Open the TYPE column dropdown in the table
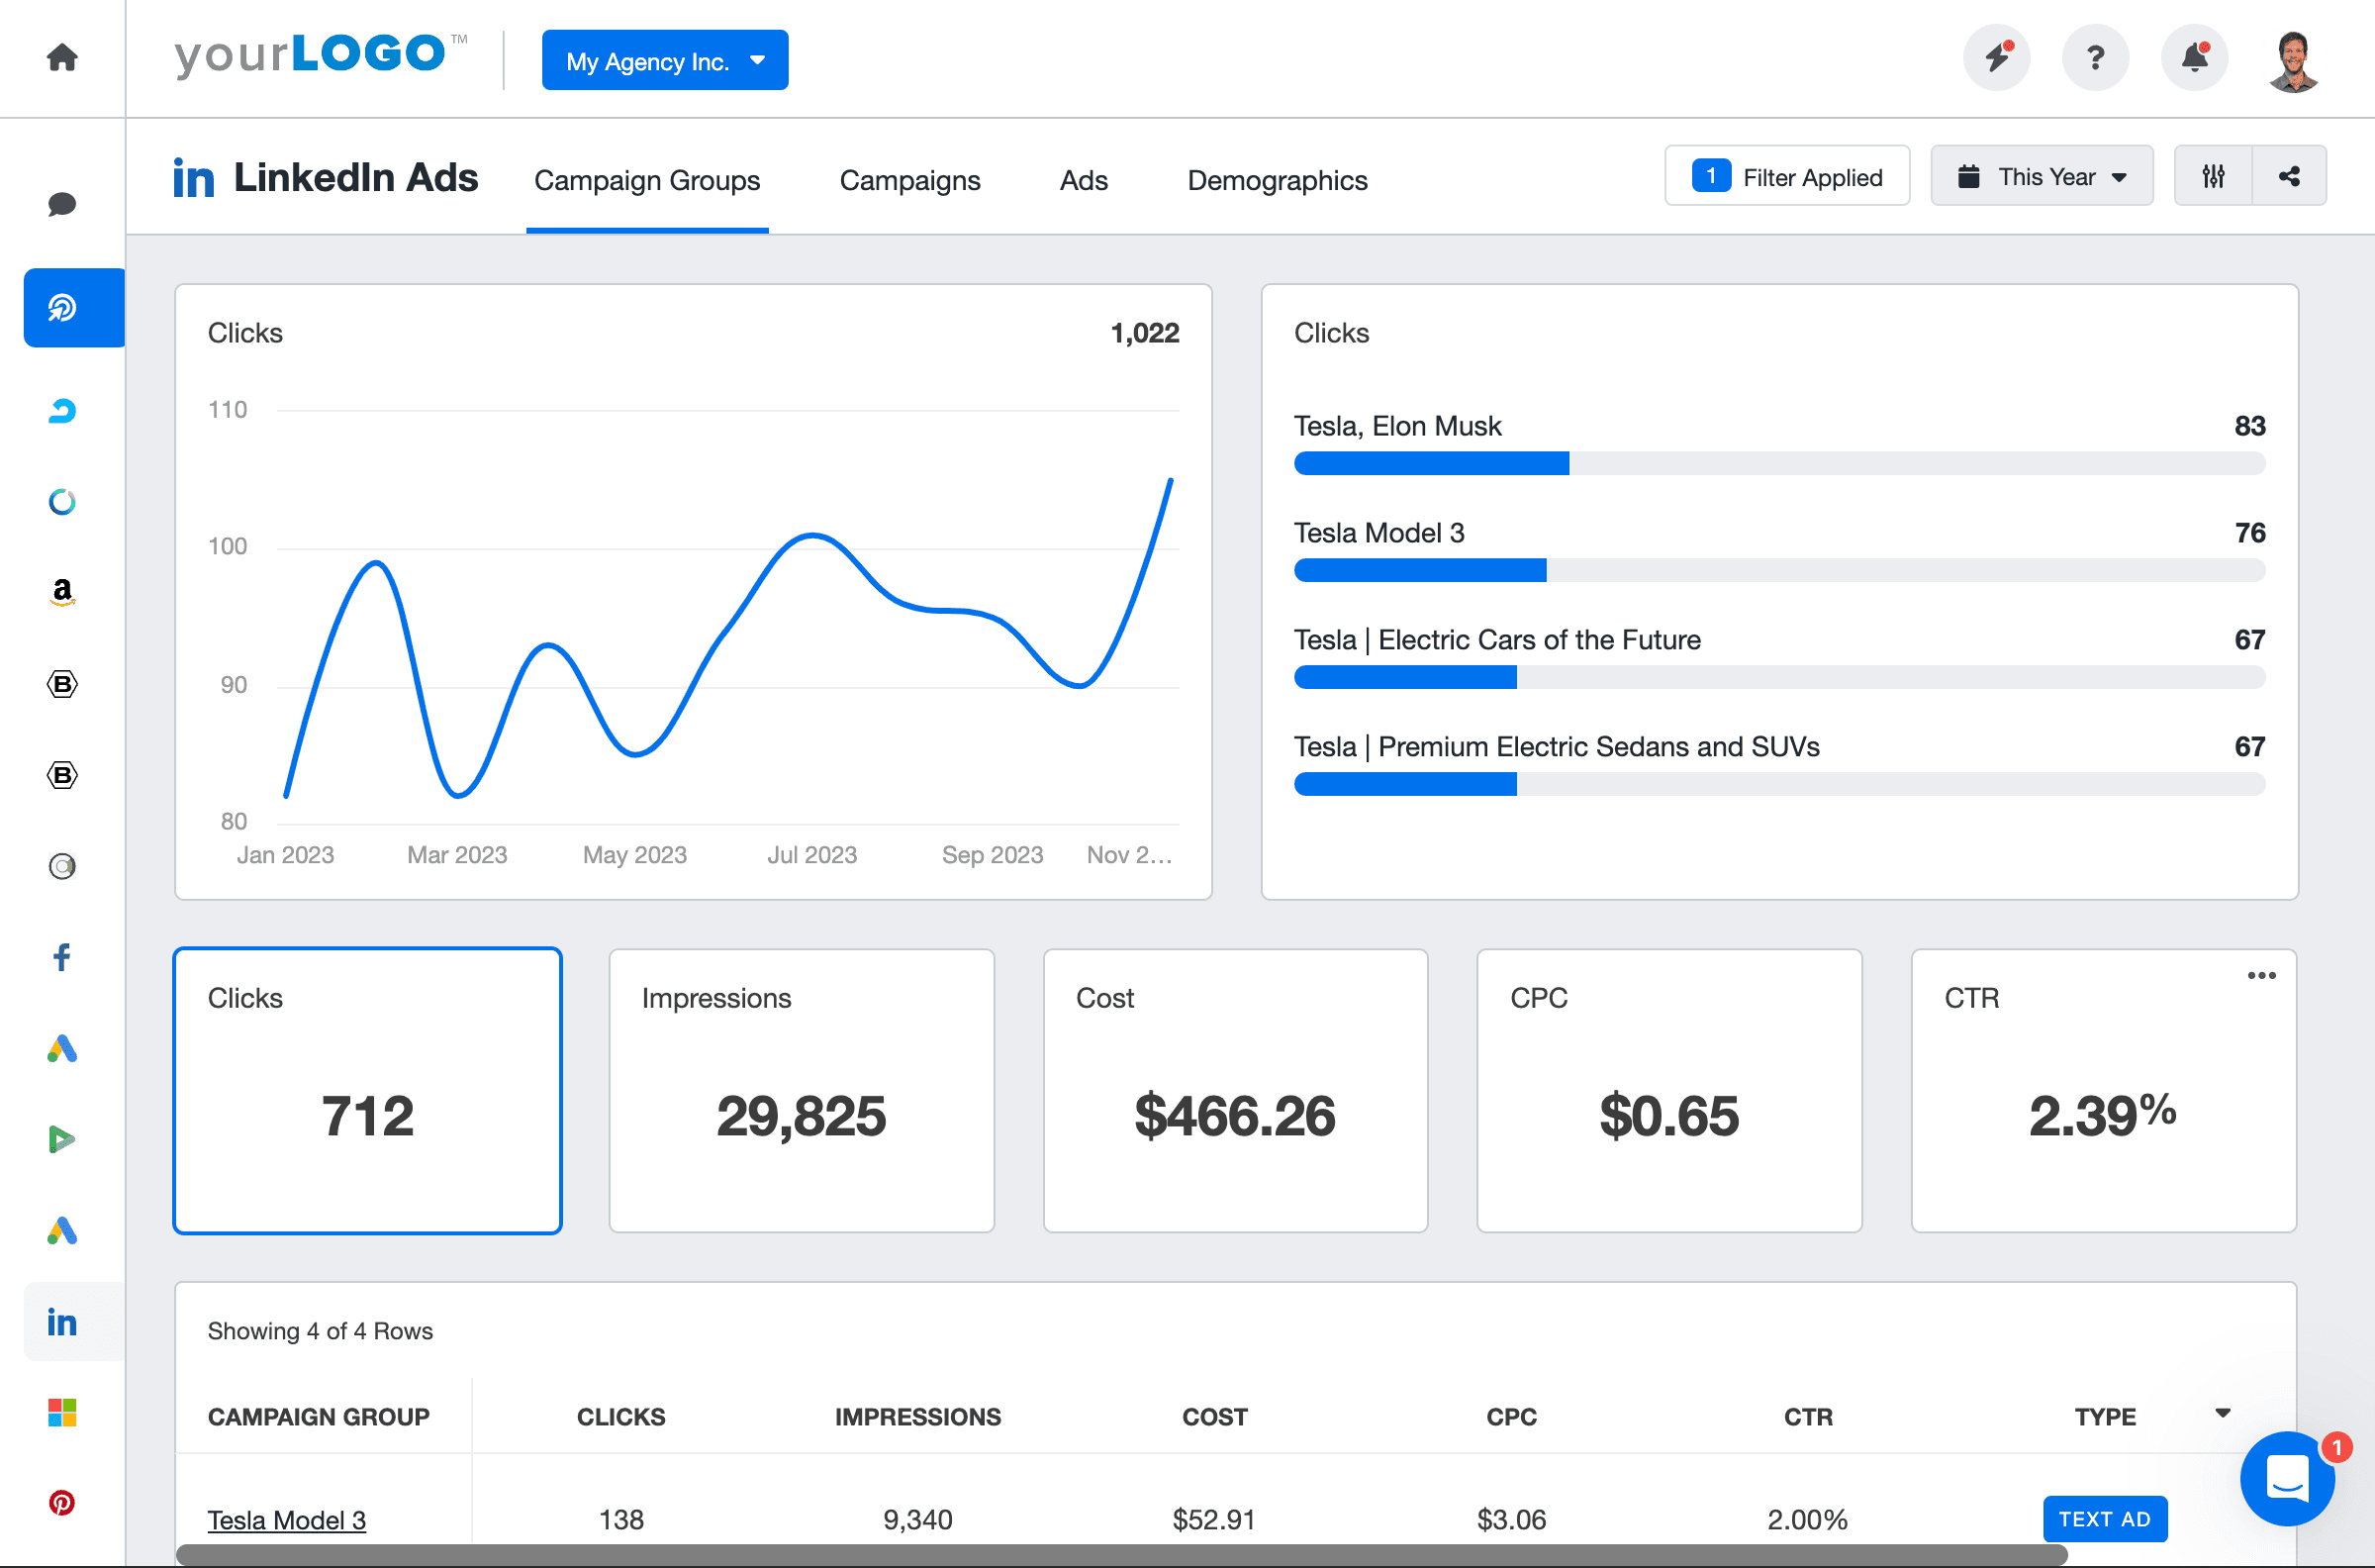2375x1568 pixels. 2221,1415
